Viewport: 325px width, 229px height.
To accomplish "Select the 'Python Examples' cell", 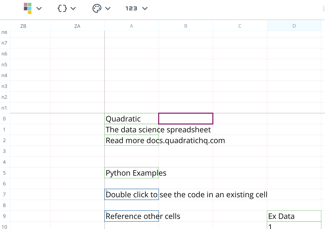I will 132,173.
